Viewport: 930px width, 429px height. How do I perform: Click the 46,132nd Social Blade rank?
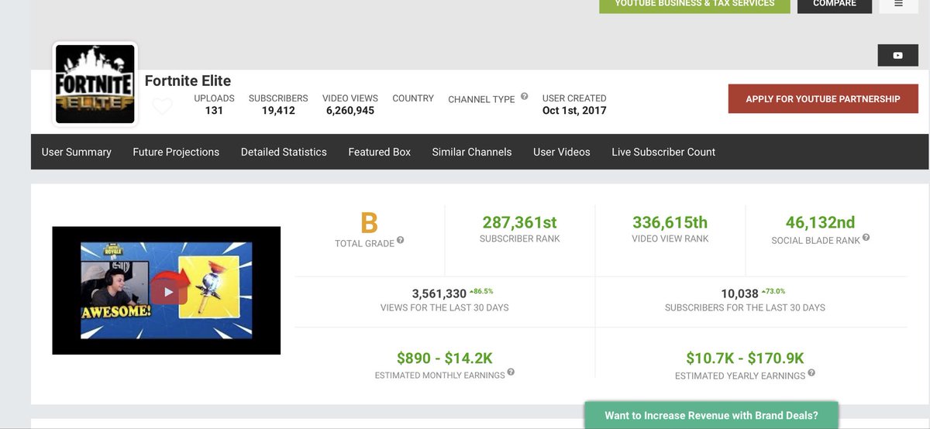(821, 223)
